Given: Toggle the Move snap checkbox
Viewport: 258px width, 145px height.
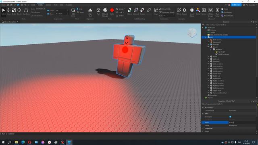Looking at the screenshot, I should (48, 14).
